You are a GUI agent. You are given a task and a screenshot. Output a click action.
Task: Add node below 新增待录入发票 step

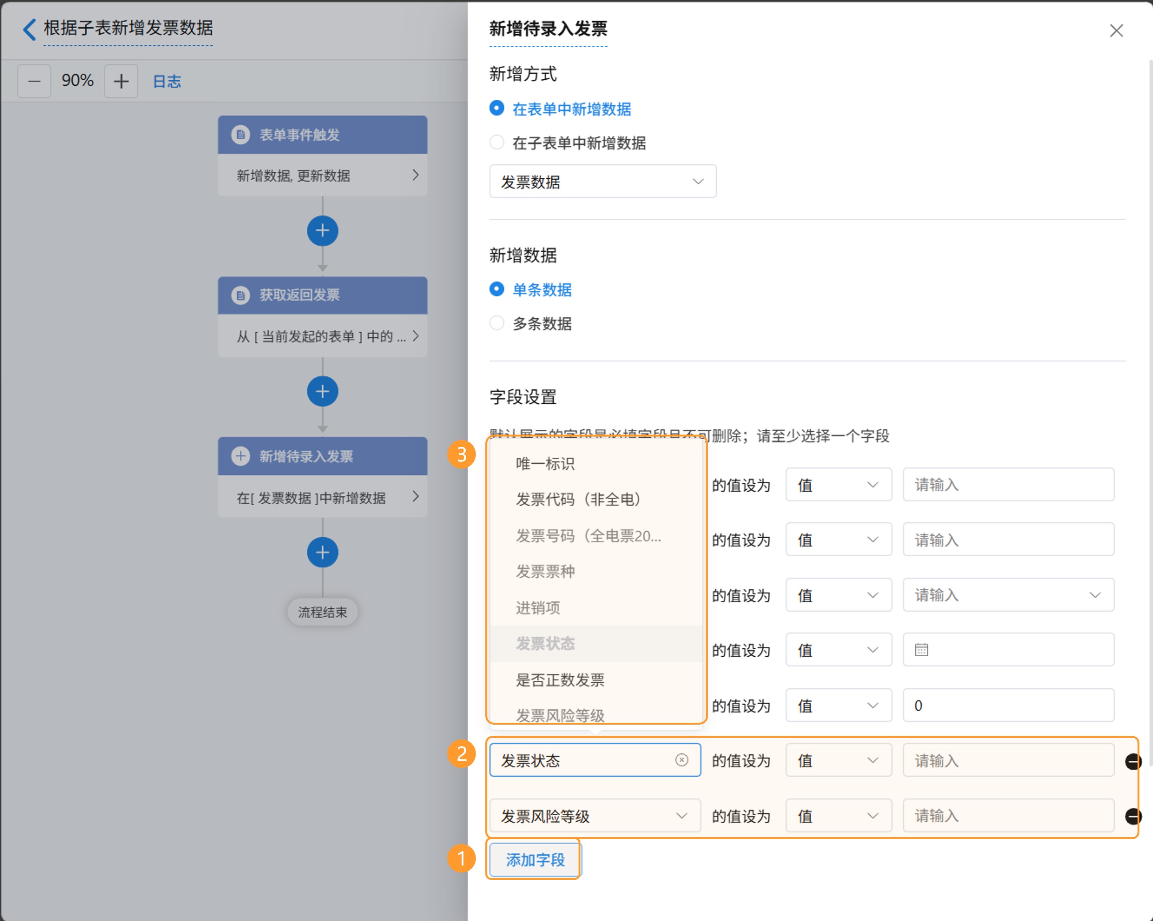(x=322, y=552)
